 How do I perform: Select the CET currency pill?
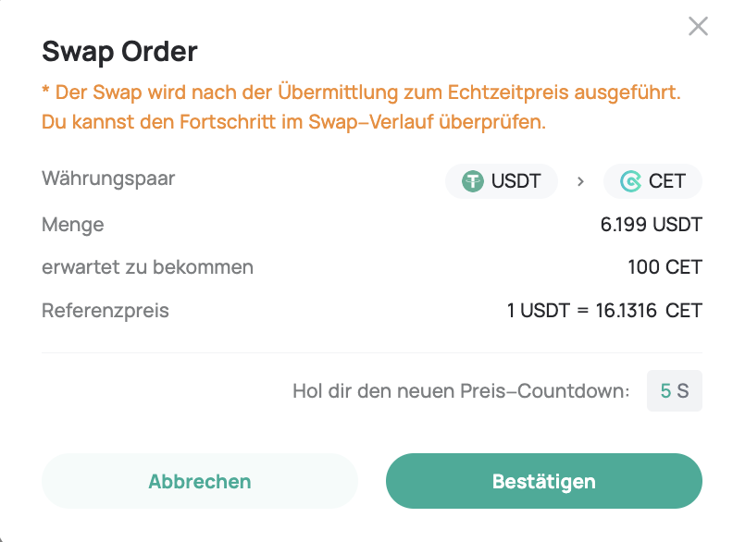[x=652, y=181]
